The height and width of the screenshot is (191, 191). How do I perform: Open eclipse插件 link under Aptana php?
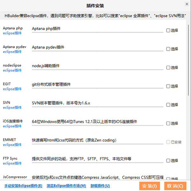(12, 33)
